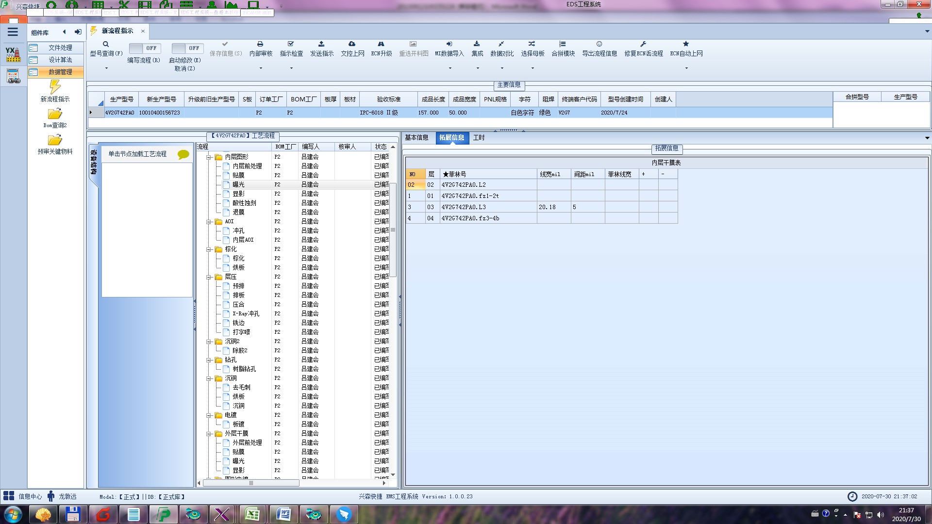Image resolution: width=932 pixels, height=524 pixels.
Task: Click the 文控上网 cloud icon
Action: point(352,44)
